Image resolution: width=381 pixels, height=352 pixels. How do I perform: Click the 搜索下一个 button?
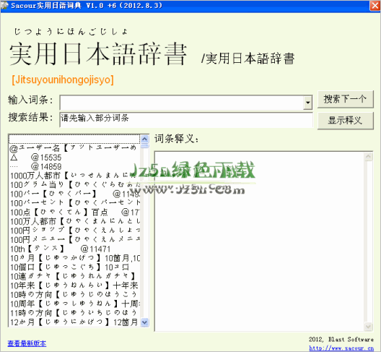345,99
